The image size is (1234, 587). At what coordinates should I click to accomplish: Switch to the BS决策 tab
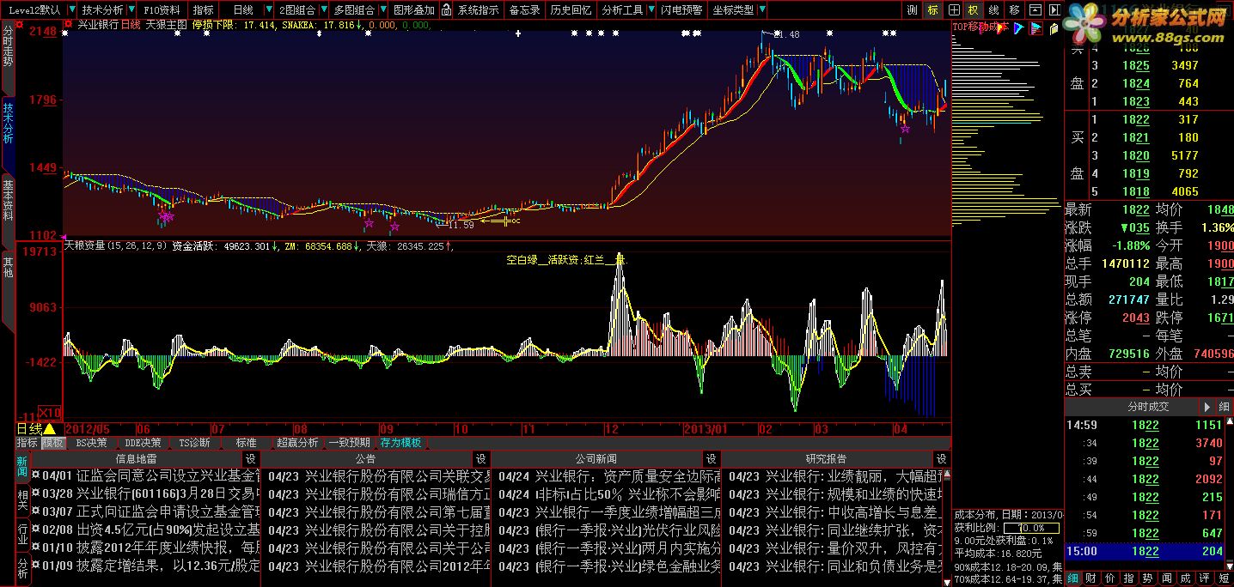(x=91, y=443)
